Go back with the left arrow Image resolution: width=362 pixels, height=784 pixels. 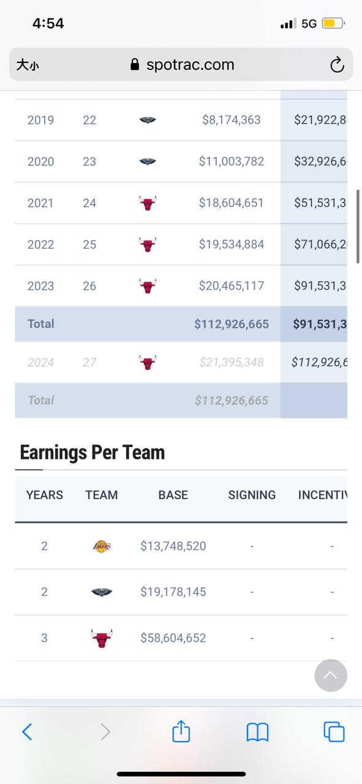pos(27,731)
